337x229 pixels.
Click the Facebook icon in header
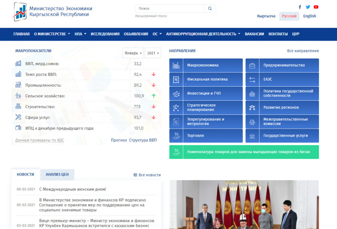[300, 7]
